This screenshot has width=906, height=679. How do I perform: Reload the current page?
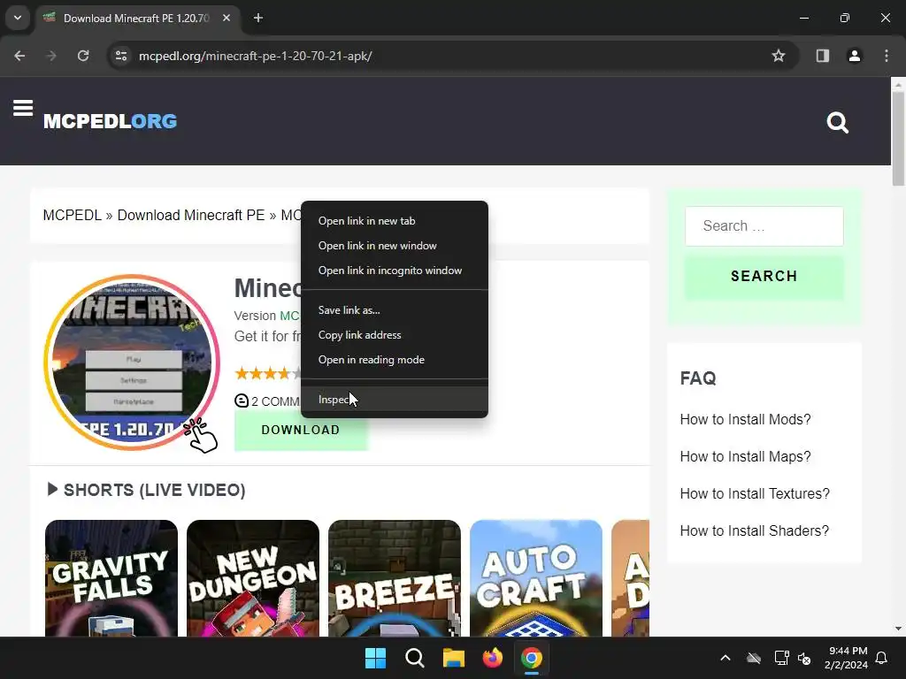pyautogui.click(x=83, y=56)
